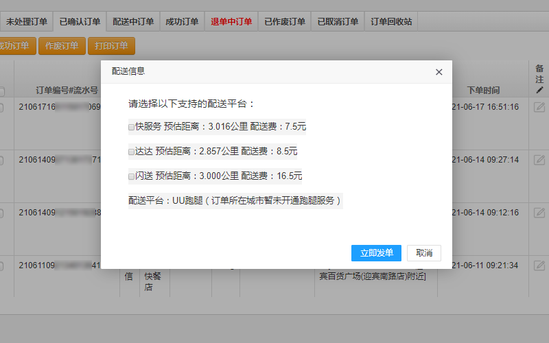Click the 下单时间 column header
This screenshot has height=343, width=549.
[x=483, y=90]
